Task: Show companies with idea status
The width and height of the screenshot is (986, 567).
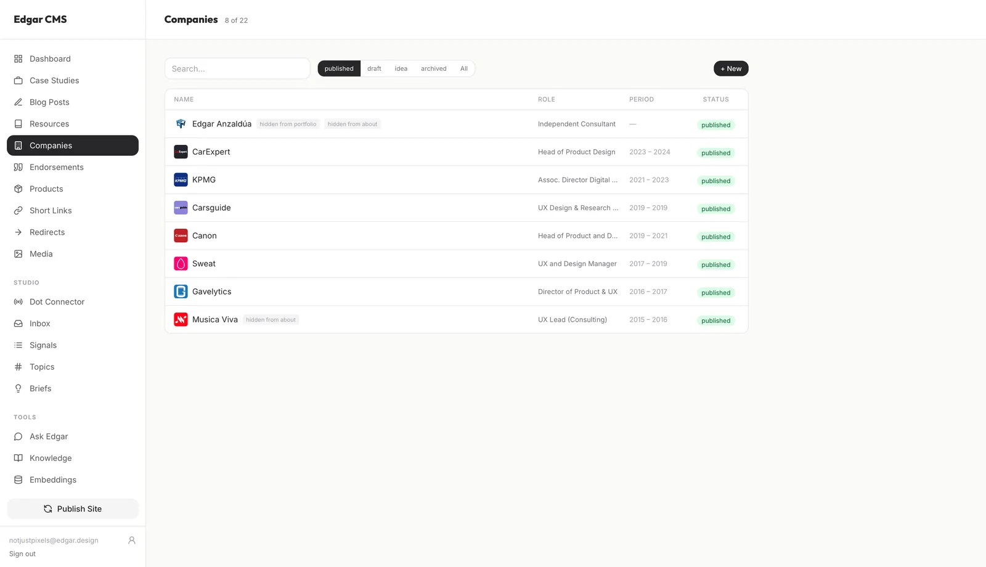Action: tap(401, 68)
